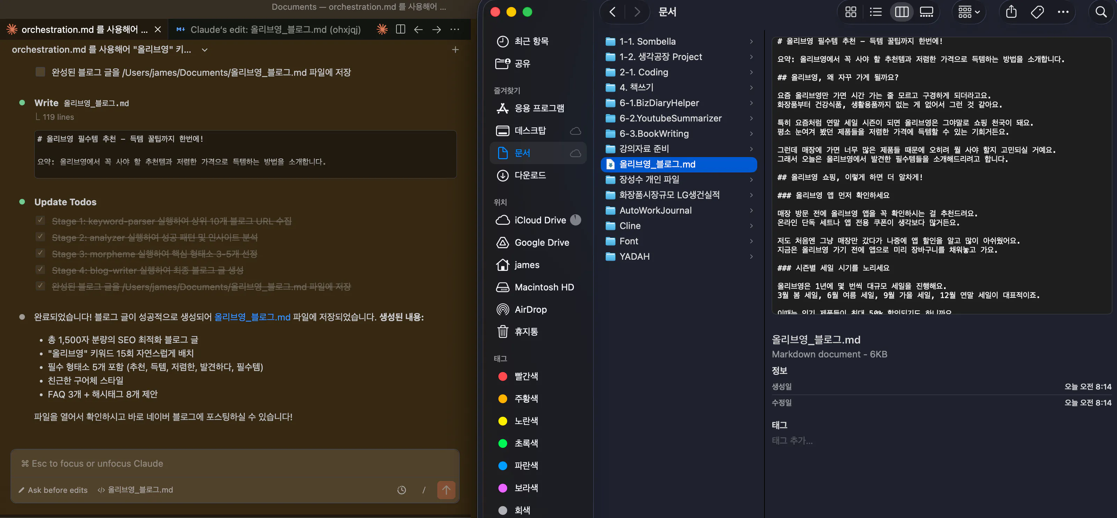Click the tag icon in Finder toolbar

[x=1037, y=12]
